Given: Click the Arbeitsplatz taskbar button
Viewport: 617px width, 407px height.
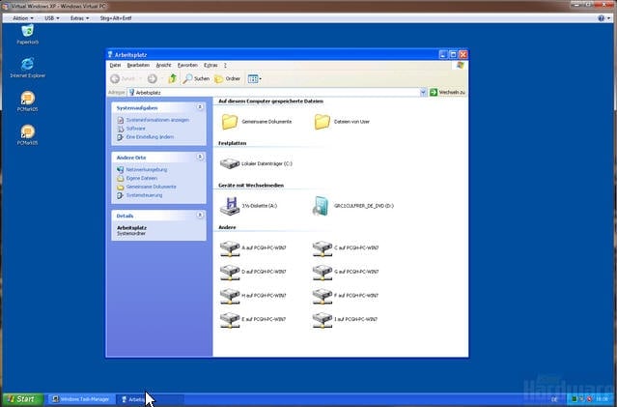Looking at the screenshot, I should click(x=150, y=399).
